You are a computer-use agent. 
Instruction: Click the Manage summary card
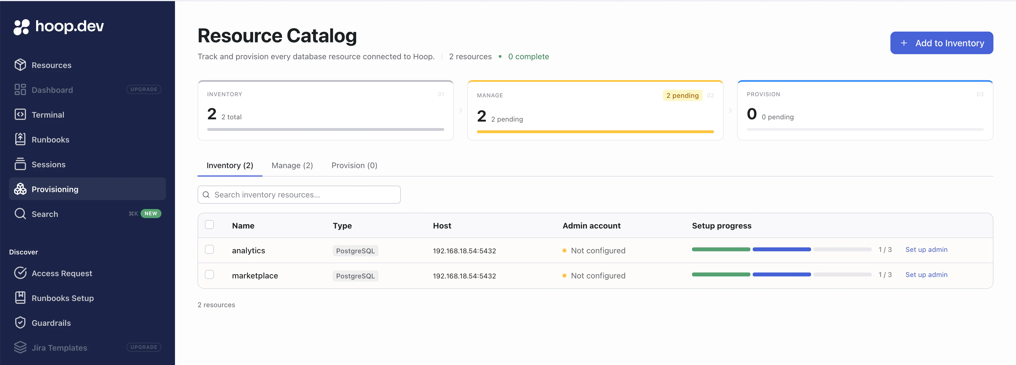pyautogui.click(x=595, y=110)
